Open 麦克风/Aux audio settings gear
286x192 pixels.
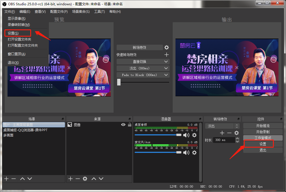tap(194, 153)
